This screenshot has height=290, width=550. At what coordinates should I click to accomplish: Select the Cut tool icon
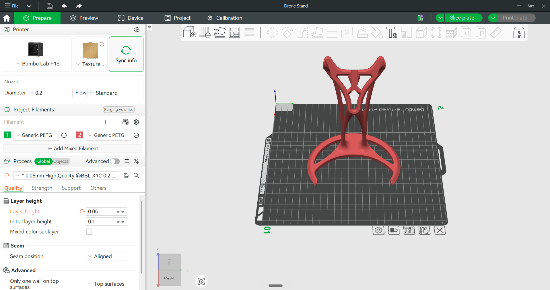pyautogui.click(x=332, y=32)
